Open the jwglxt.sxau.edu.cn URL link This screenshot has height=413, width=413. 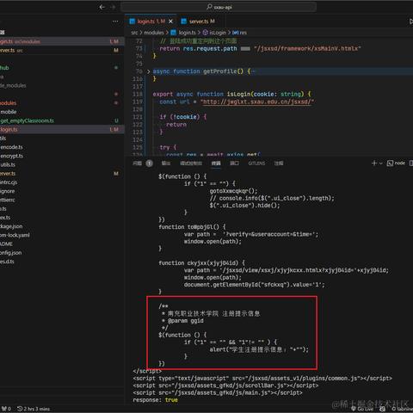coord(256,102)
